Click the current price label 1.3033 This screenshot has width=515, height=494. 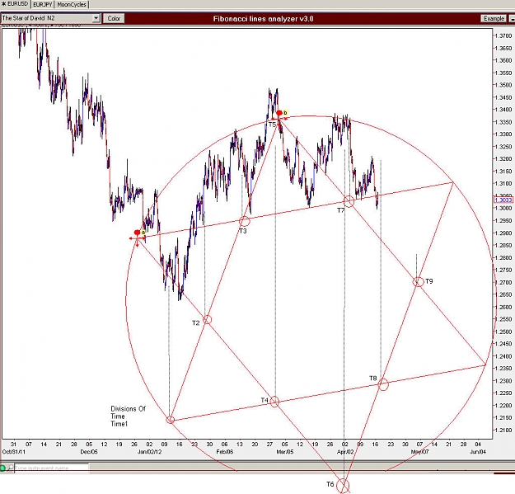pyautogui.click(x=503, y=200)
